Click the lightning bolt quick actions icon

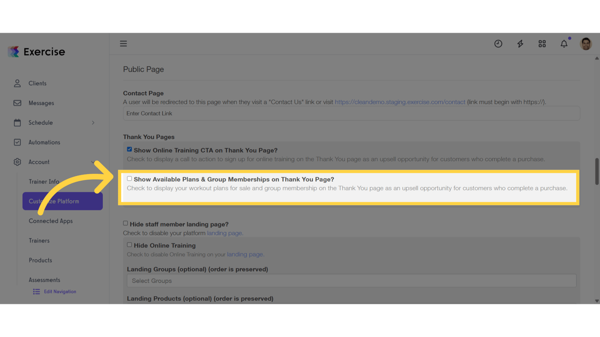[x=520, y=43]
